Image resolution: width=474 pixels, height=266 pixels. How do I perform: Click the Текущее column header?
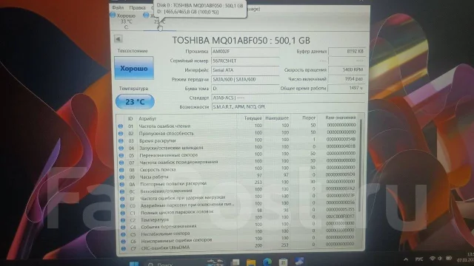pos(253,118)
